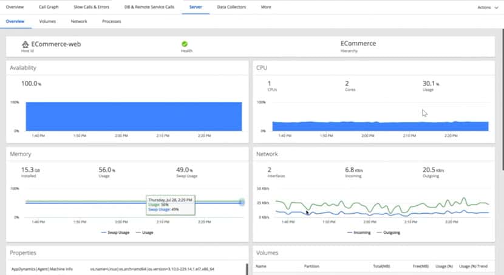The height and width of the screenshot is (275, 504).
Task: Select the server Overview sub-tab
Action: tap(15, 21)
